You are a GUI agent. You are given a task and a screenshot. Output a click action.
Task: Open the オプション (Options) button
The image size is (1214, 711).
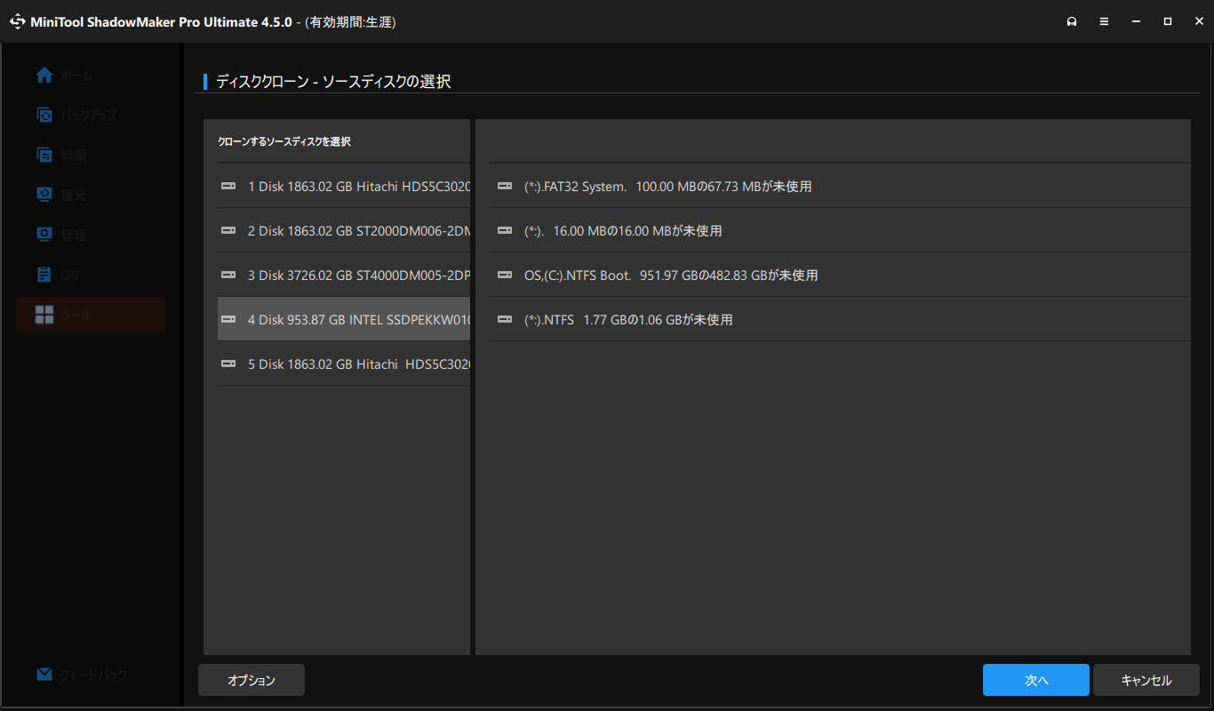(x=252, y=680)
